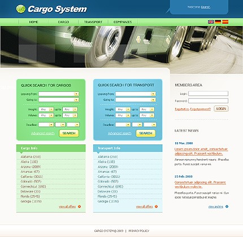Go to the TRANSPORT menu item
Screen dimensions: 243x237
click(93, 22)
